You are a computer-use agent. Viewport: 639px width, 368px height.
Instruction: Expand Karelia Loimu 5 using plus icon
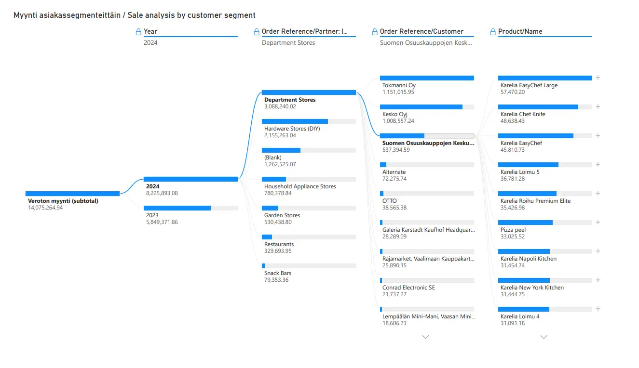598,164
